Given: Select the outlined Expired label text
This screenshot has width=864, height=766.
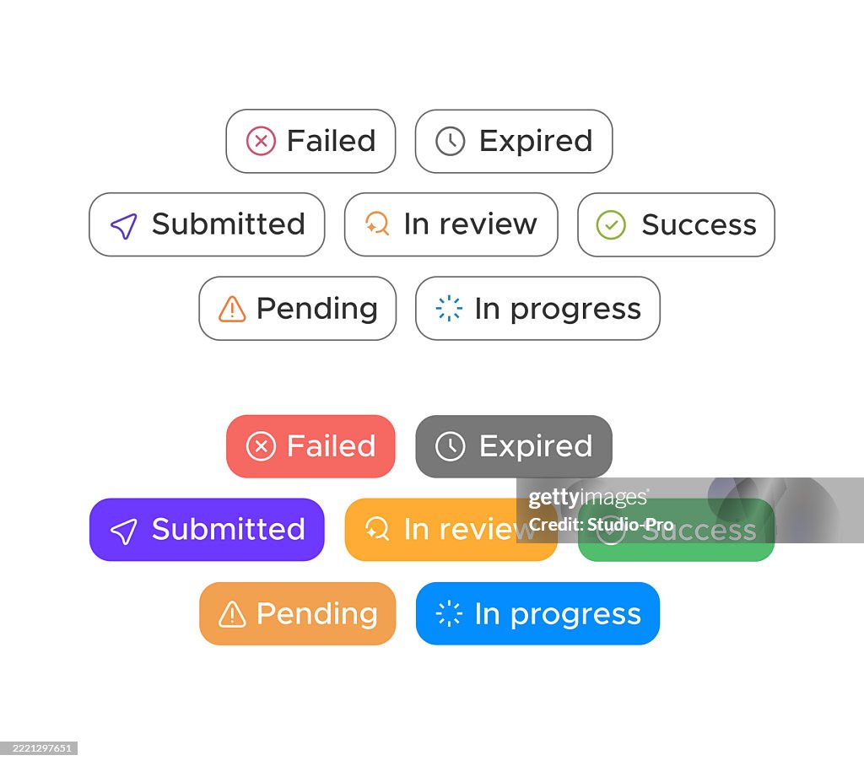Looking at the screenshot, I should 536,141.
